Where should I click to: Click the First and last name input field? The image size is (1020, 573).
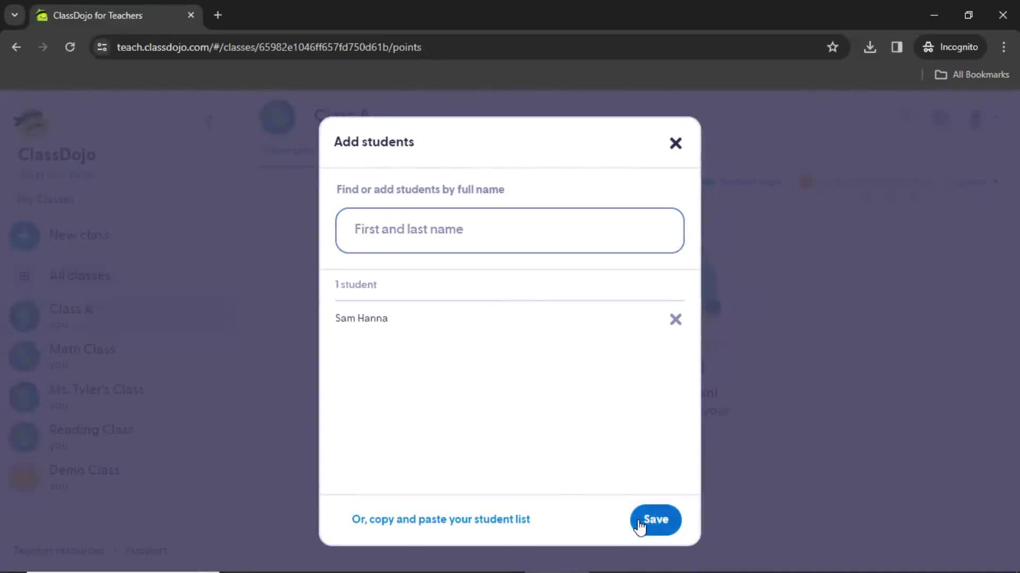tap(511, 229)
